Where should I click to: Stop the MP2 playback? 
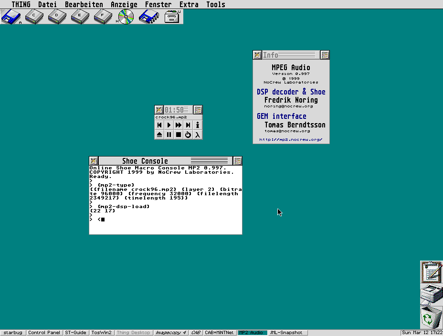click(179, 135)
